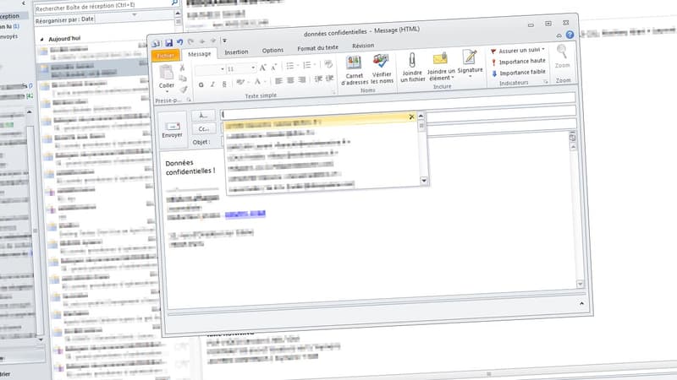Expand the Presse-papiers dialog launcher
Viewport: 677px width, 380px height.
(x=189, y=100)
